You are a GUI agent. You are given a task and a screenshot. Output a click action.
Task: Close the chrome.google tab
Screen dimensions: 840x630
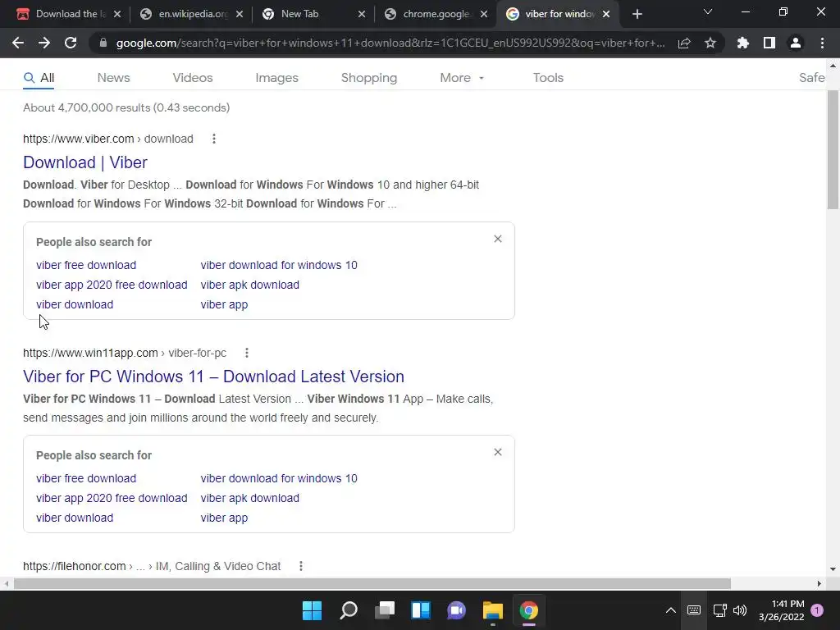tap(484, 14)
